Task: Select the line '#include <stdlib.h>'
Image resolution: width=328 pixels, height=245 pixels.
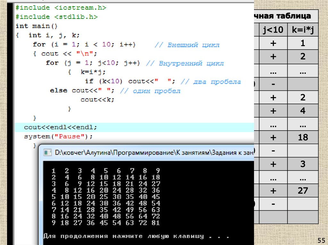Action: tap(56, 17)
